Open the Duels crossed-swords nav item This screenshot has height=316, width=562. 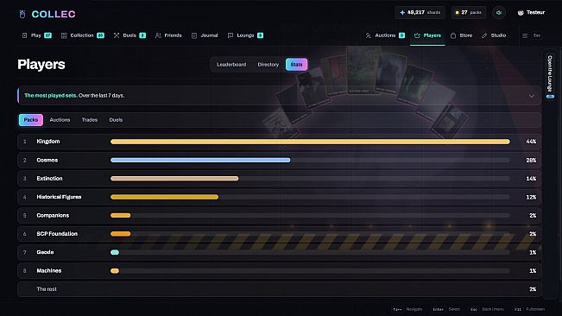129,35
